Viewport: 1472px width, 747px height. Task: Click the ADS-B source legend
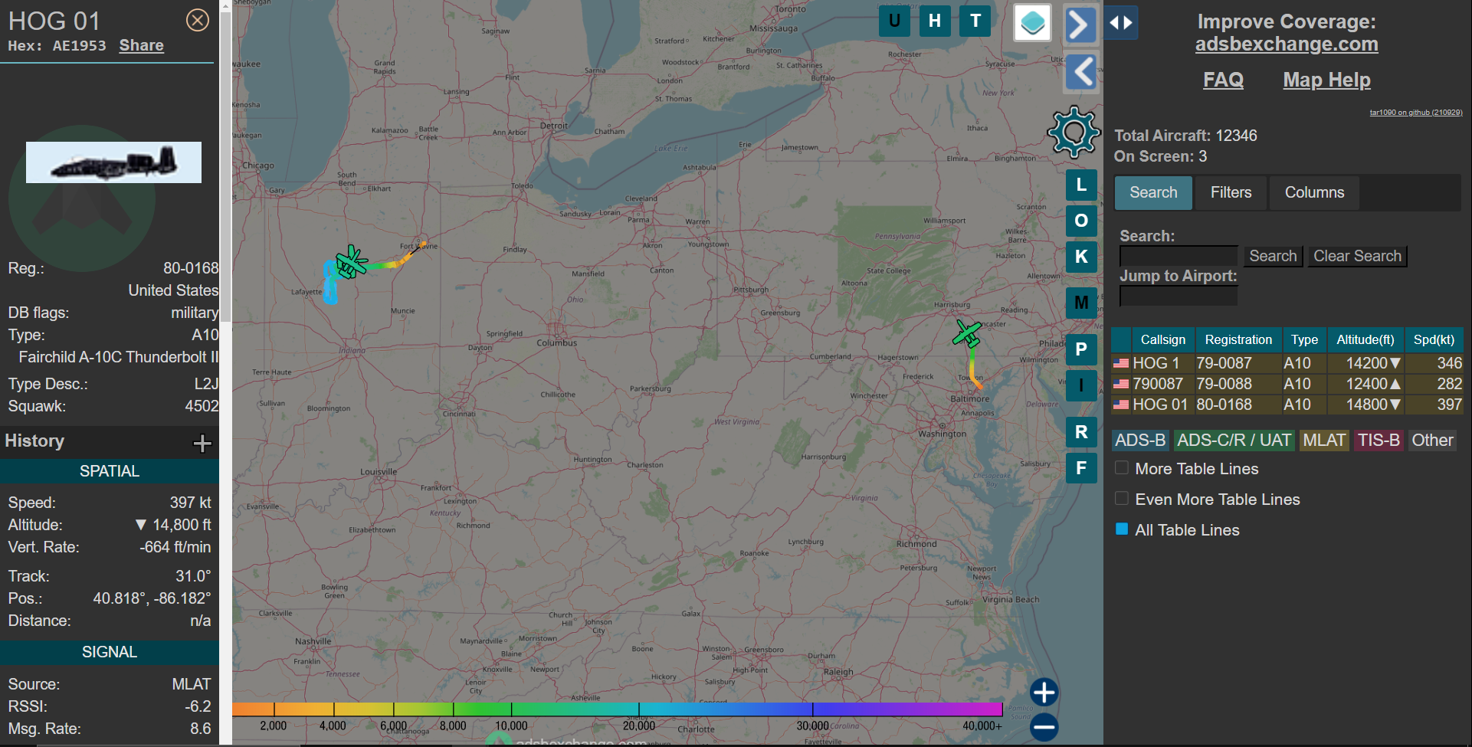click(x=1140, y=441)
